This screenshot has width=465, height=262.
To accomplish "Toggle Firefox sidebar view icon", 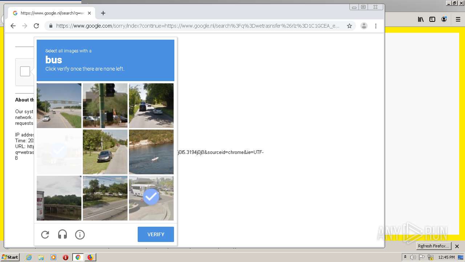I will [432, 19].
